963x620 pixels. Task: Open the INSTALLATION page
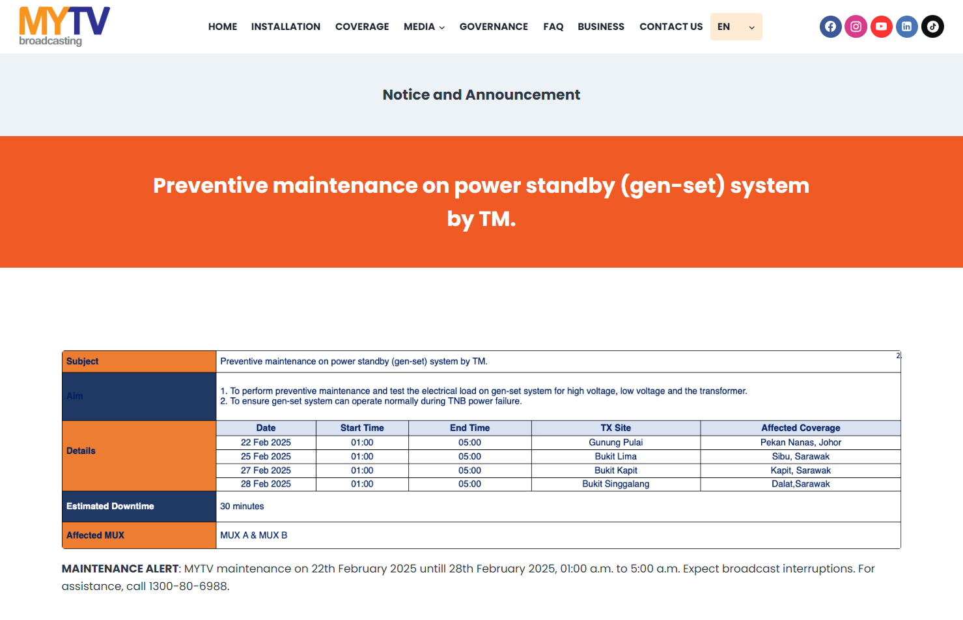[x=285, y=27]
